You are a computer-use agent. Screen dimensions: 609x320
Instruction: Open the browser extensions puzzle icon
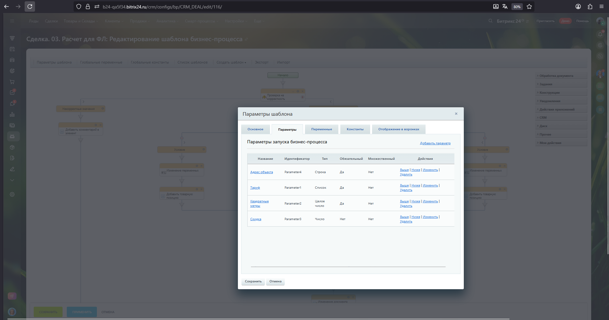click(x=590, y=6)
